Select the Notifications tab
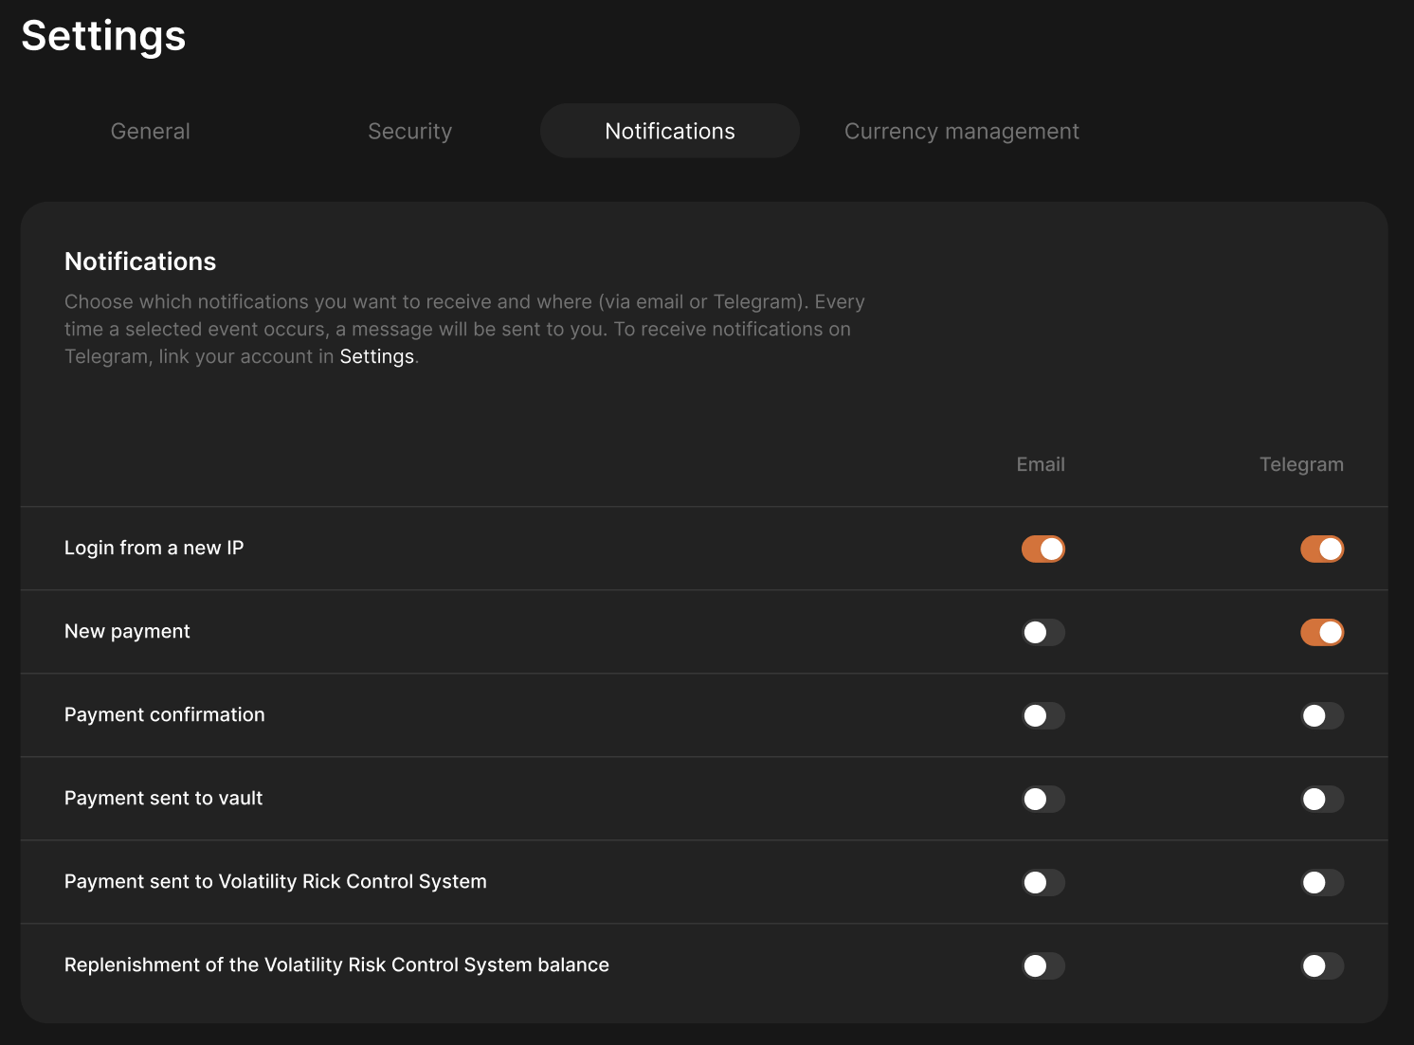1414x1045 pixels. pos(669,132)
